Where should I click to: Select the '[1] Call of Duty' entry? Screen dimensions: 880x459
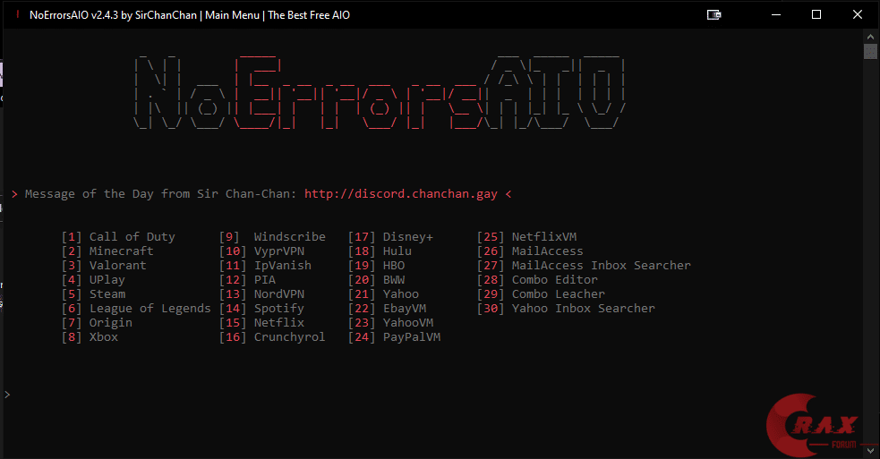coord(118,237)
